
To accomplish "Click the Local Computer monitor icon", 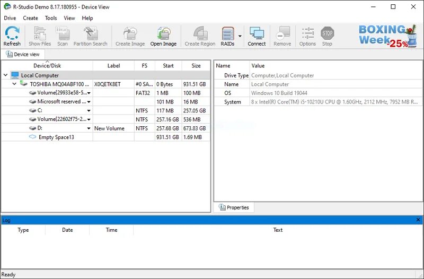I will coord(15,75).
